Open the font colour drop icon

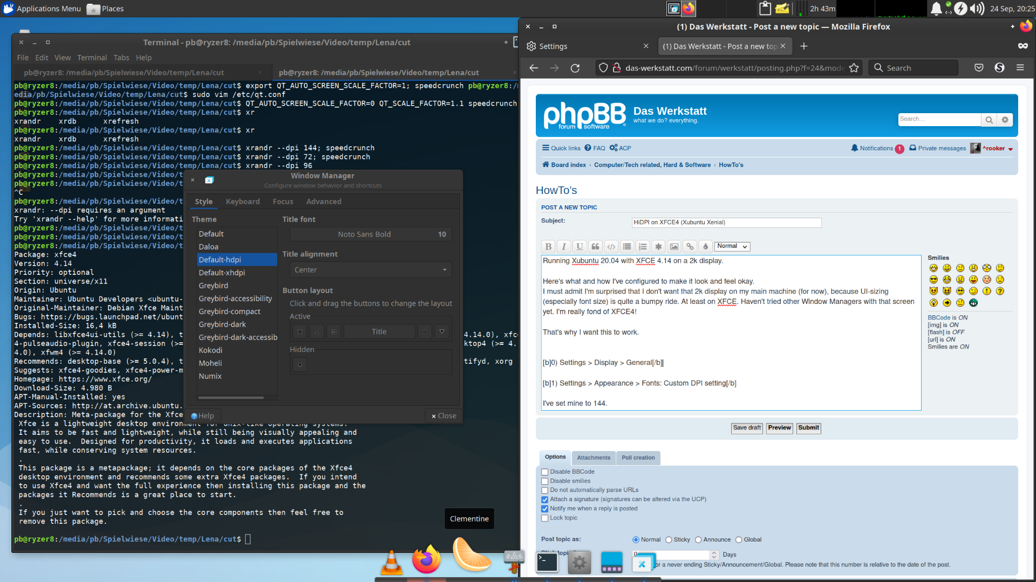[705, 246]
